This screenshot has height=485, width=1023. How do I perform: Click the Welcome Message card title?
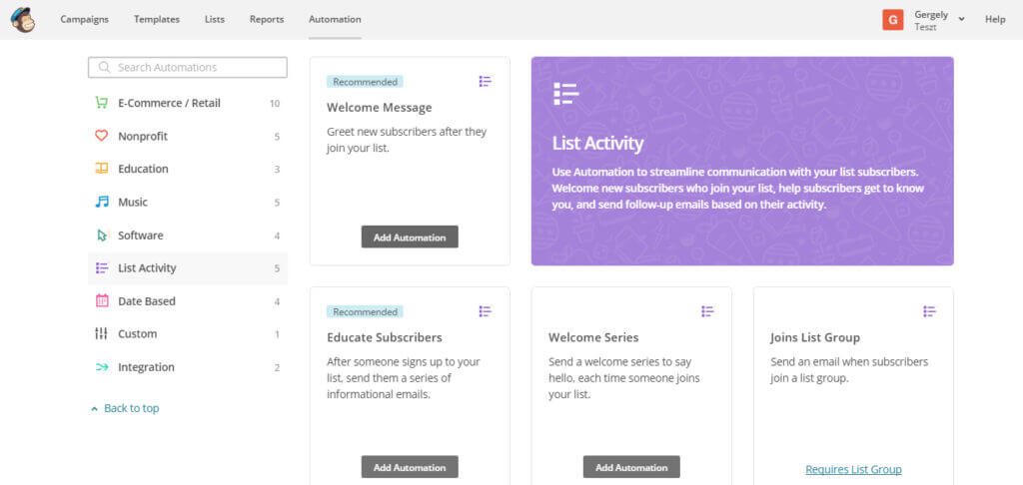[x=379, y=108]
